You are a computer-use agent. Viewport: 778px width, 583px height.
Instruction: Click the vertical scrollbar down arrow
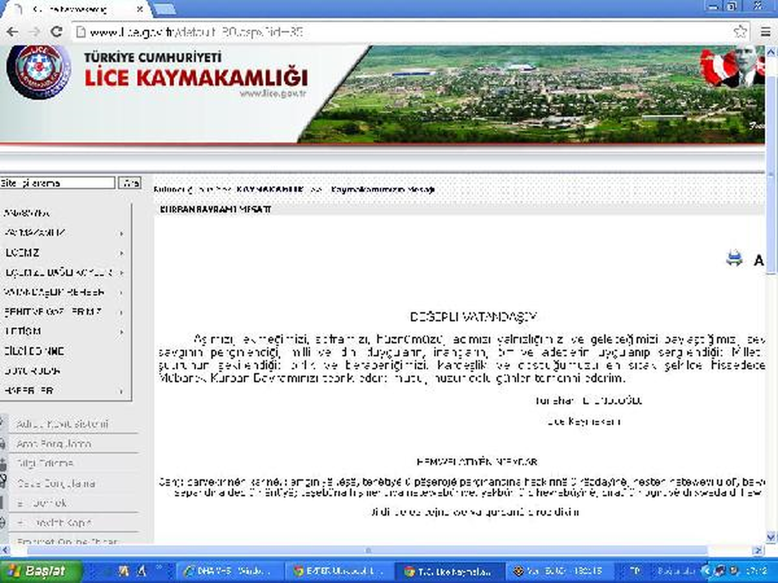tap(772, 536)
